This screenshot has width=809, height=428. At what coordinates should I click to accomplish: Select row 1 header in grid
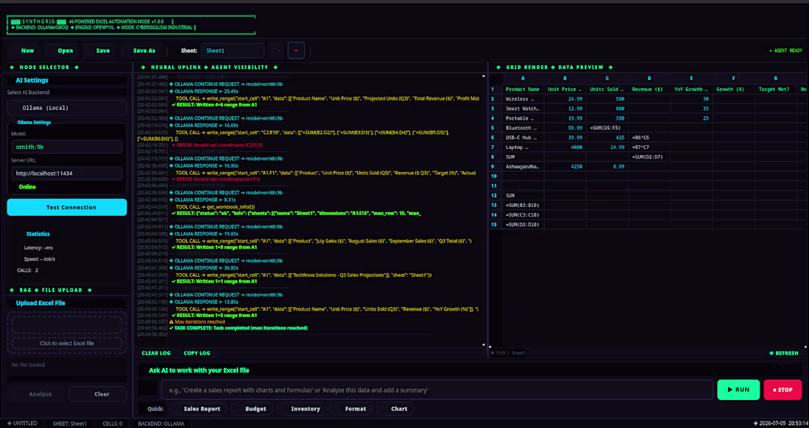[x=493, y=89]
